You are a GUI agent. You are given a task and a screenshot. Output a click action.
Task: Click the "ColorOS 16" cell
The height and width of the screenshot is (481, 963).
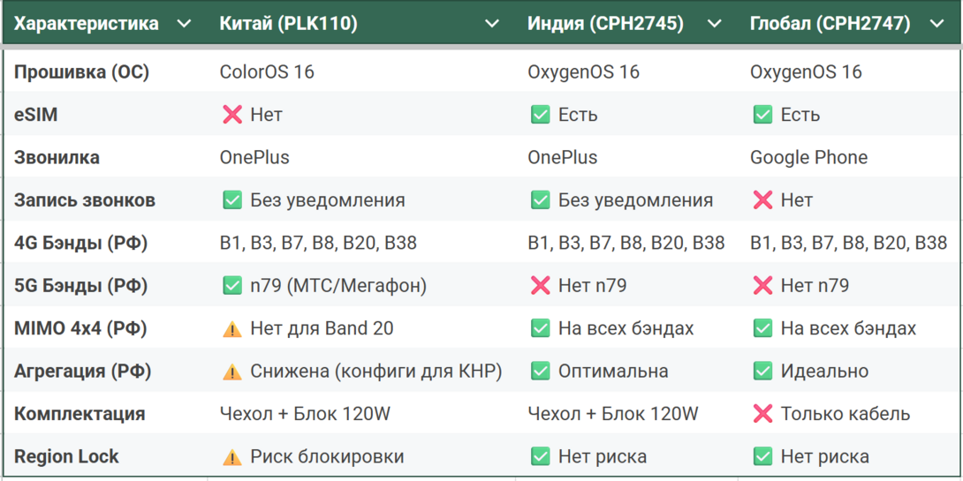267,72
